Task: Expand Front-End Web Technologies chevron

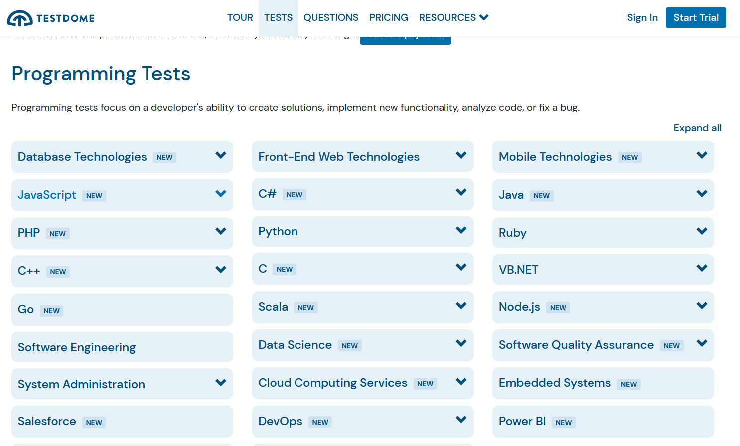Action: pos(461,155)
